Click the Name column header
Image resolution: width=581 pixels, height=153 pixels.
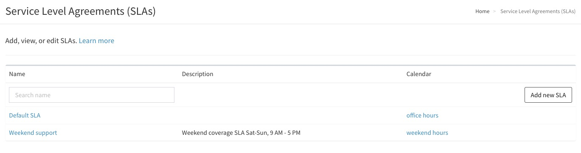coord(17,74)
